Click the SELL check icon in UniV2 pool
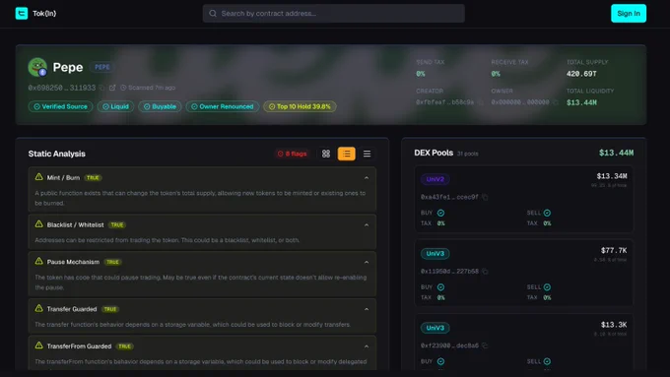This screenshot has width=670, height=377. [547, 213]
